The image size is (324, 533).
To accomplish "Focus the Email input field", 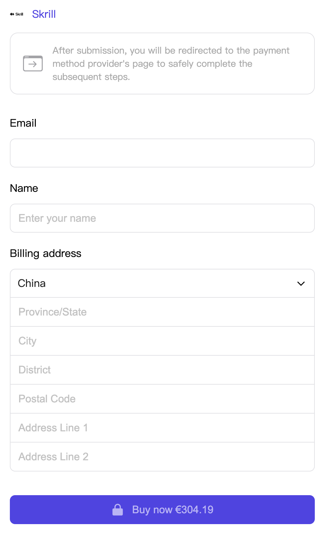I will coord(162,153).
